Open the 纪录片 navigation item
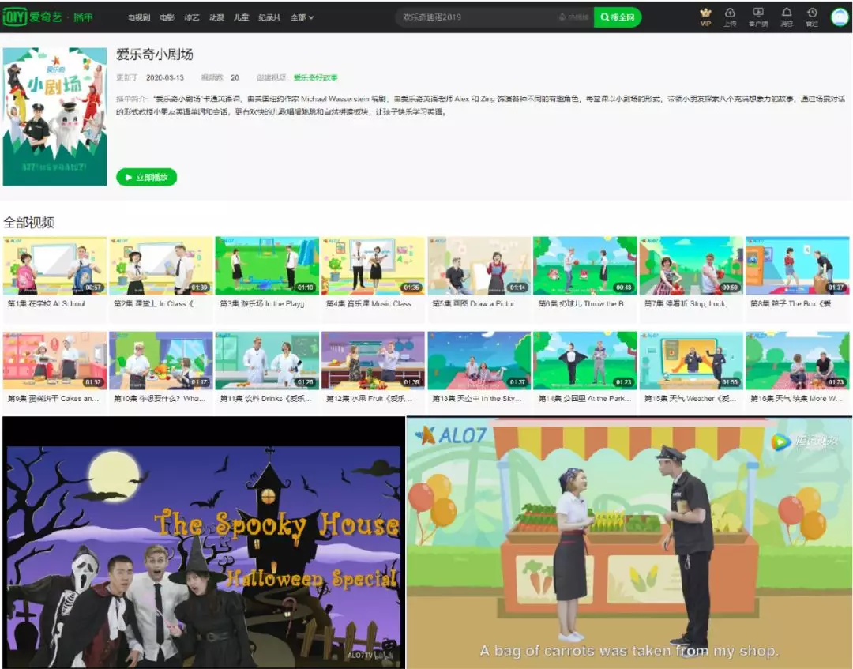Viewport: 853px width, 669px height. pyautogui.click(x=269, y=17)
